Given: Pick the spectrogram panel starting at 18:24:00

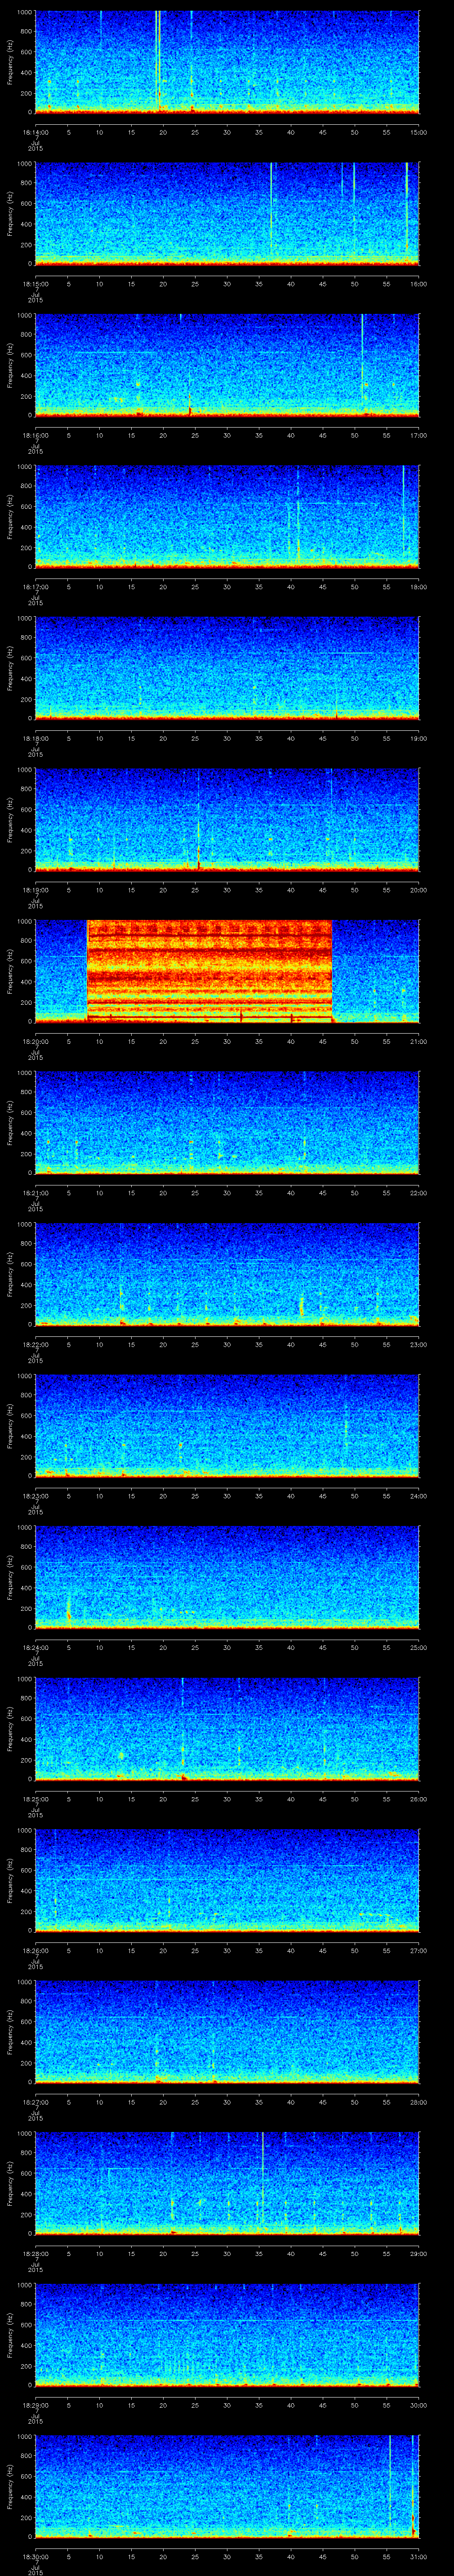Looking at the screenshot, I should point(227,1577).
